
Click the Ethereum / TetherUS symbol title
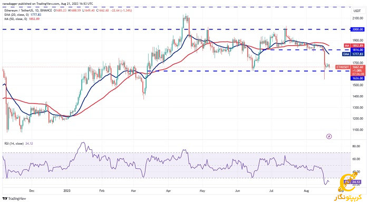point(28,11)
